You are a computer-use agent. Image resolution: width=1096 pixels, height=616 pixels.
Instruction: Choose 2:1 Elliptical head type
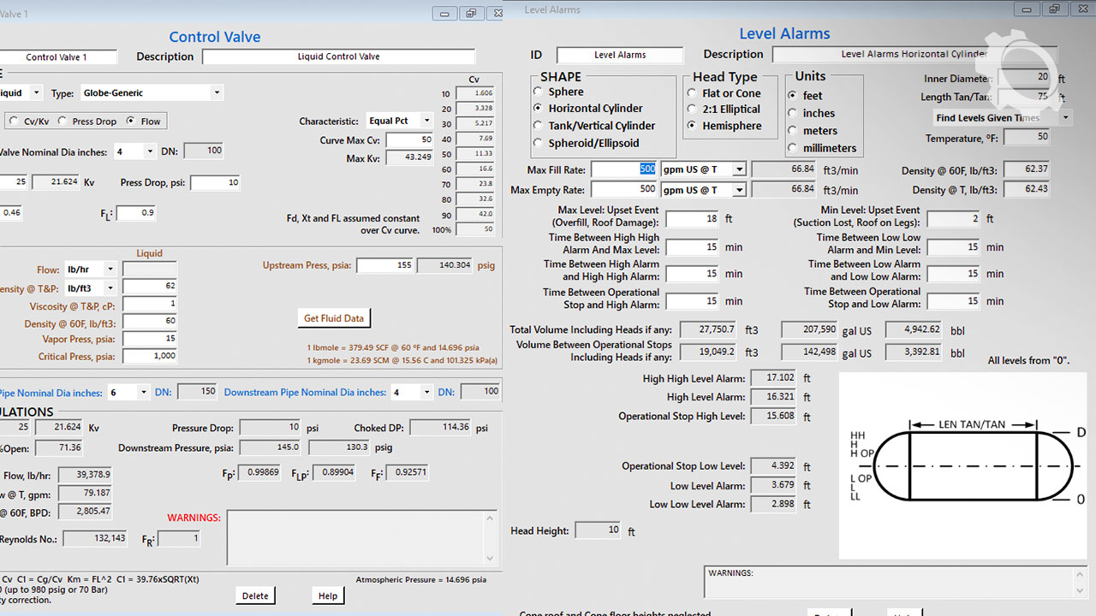tap(693, 109)
